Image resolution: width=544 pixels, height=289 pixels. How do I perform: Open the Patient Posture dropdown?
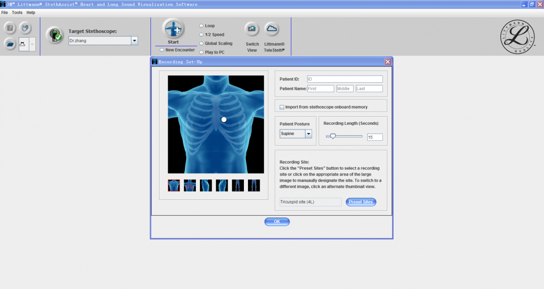click(308, 134)
